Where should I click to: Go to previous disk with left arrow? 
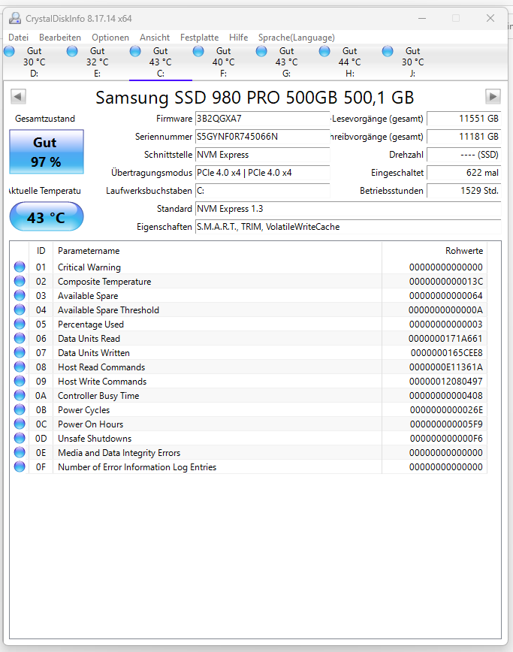[18, 97]
